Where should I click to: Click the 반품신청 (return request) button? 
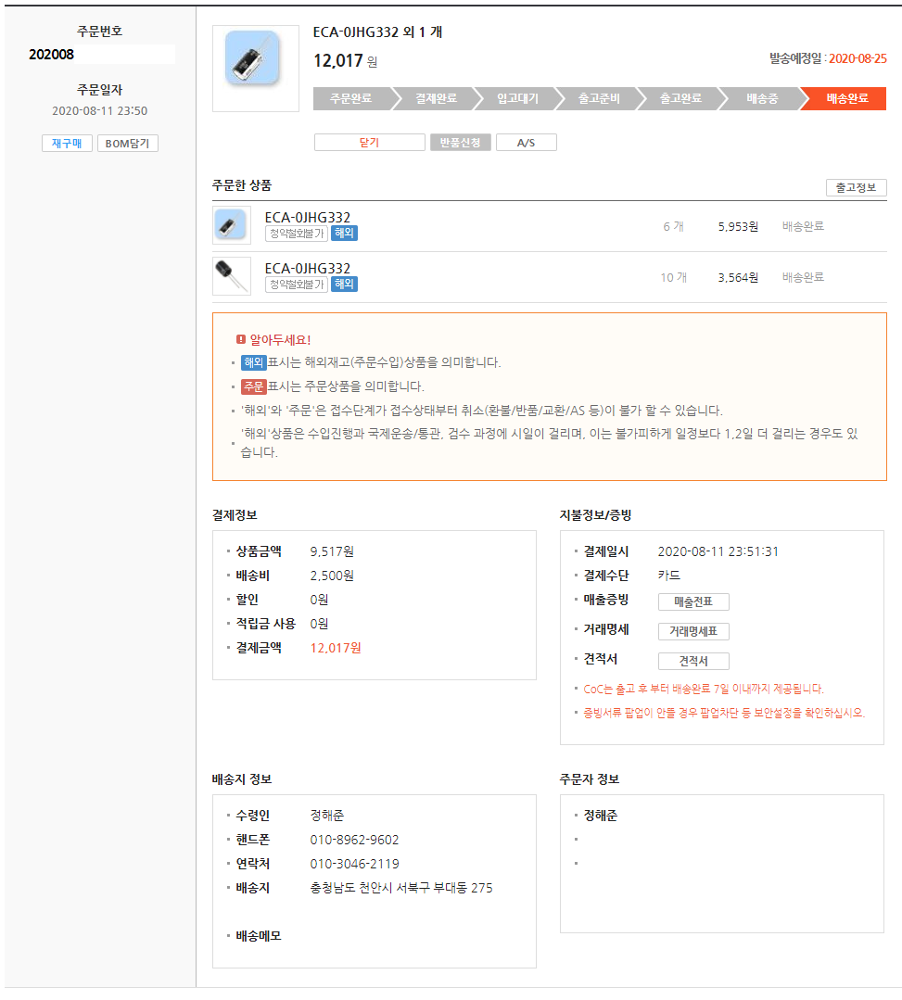460,143
